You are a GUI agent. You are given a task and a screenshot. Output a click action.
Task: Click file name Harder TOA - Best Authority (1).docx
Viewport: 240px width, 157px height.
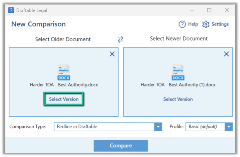pyautogui.click(x=178, y=85)
